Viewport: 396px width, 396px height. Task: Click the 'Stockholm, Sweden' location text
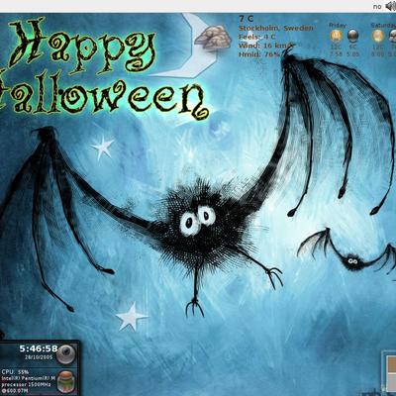point(276,28)
